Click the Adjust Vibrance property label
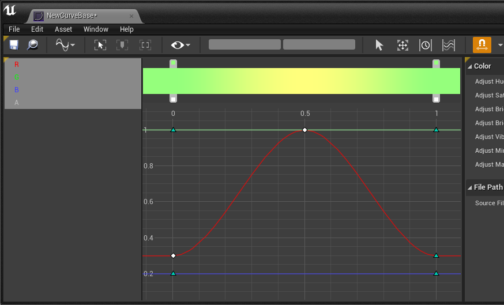The image size is (504, 305). coord(489,137)
